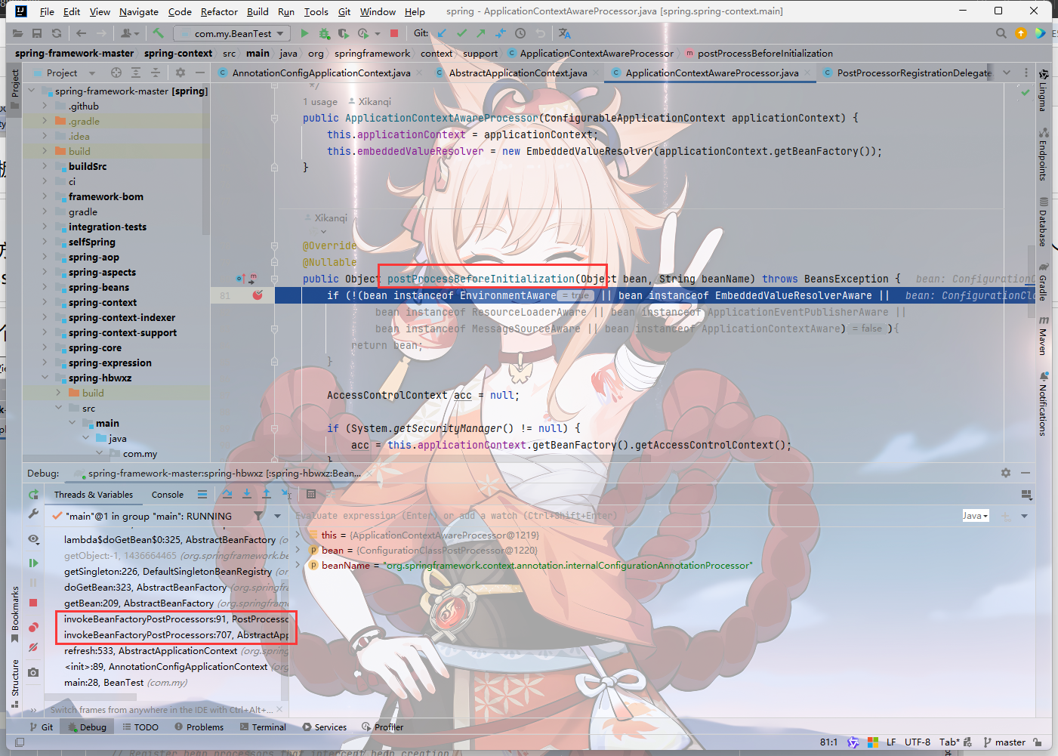
Task: Click the Translate icon in the toolbar
Action: [x=564, y=33]
